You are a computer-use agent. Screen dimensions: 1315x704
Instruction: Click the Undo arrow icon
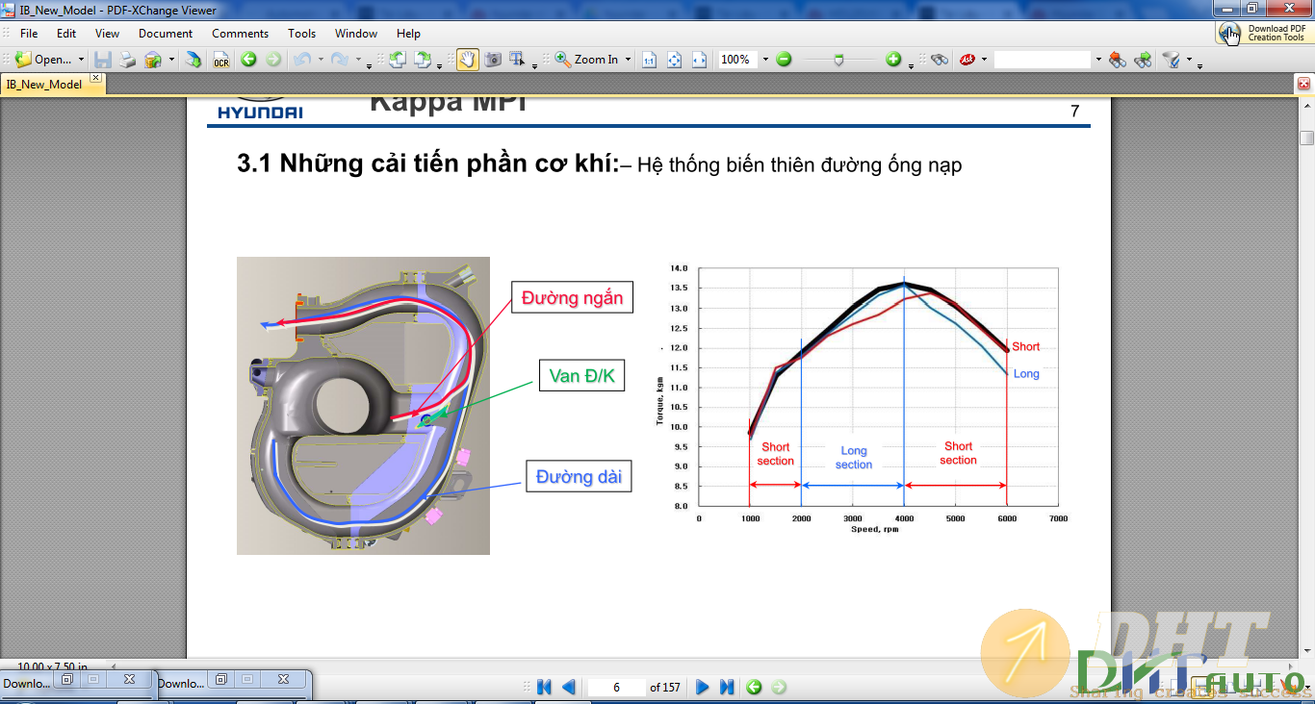(302, 60)
